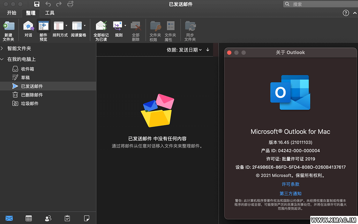Screen dimensions: 358x224
Task: Open the Arrange By (排列方式) dropdown arrow
Action: pos(66,26)
